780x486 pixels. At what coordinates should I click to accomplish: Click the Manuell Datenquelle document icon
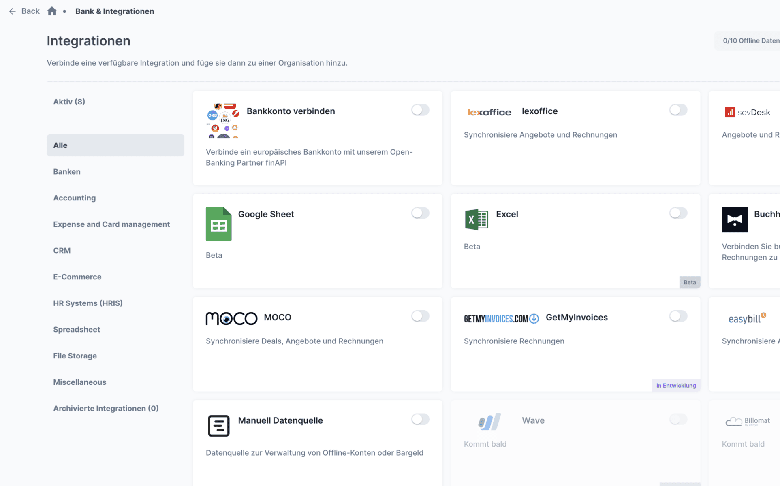218,426
